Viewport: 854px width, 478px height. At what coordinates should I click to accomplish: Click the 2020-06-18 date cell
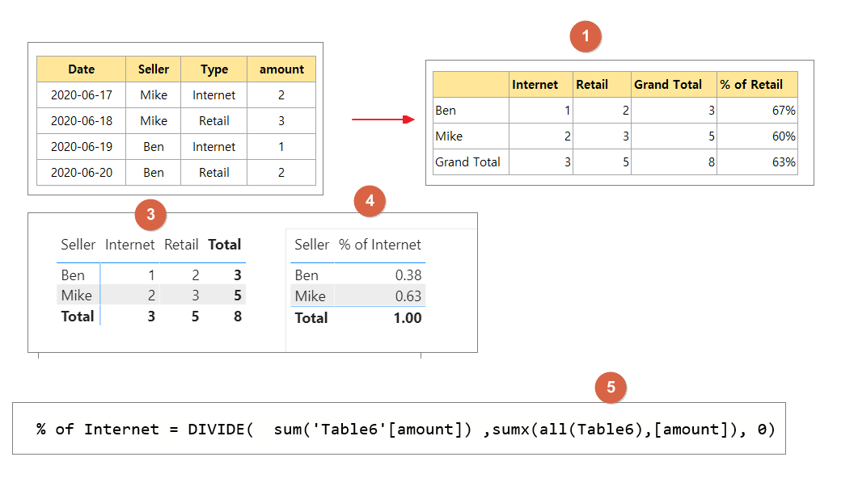tap(81, 121)
